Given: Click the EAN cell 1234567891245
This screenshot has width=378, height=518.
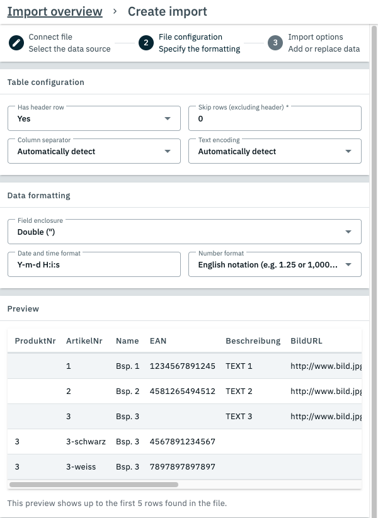Looking at the screenshot, I should coord(183,366).
